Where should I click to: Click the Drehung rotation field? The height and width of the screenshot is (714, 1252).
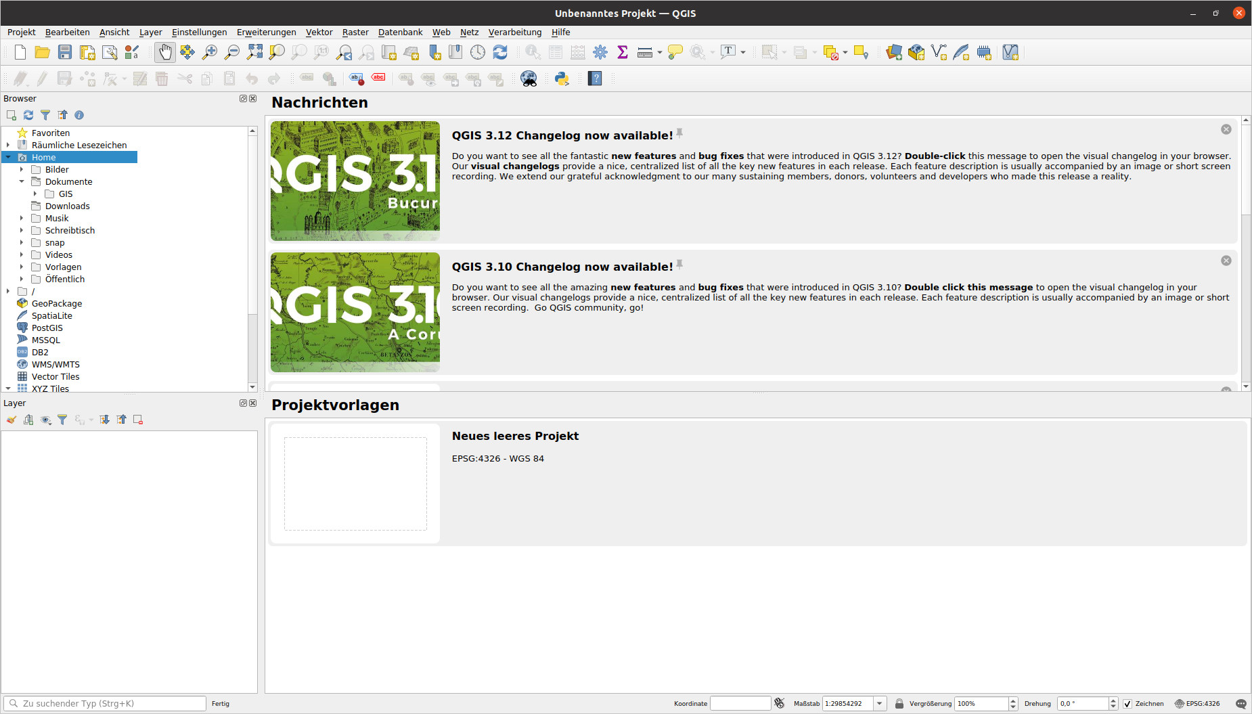click(1083, 704)
